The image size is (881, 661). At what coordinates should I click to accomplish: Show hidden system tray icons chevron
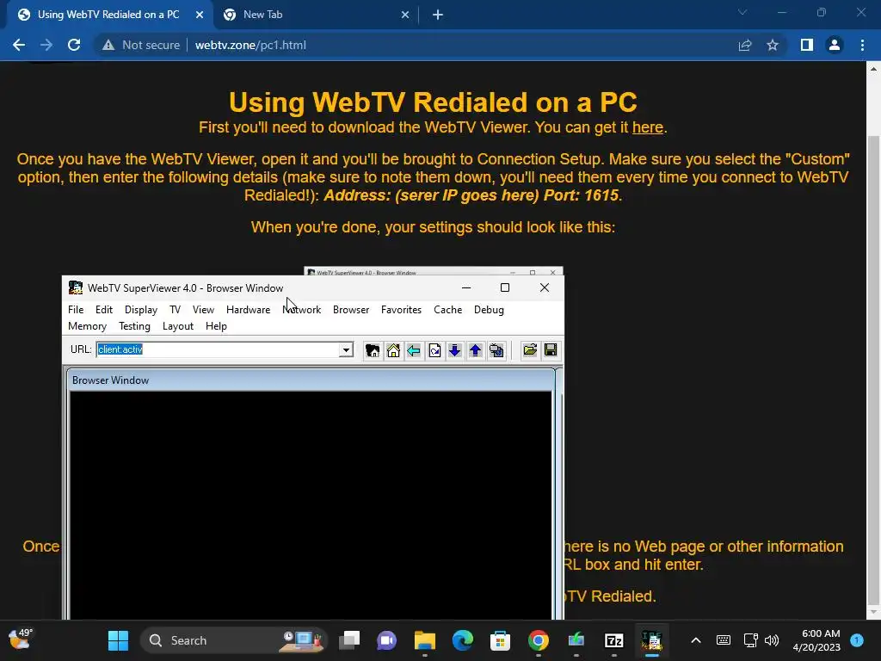tap(695, 640)
